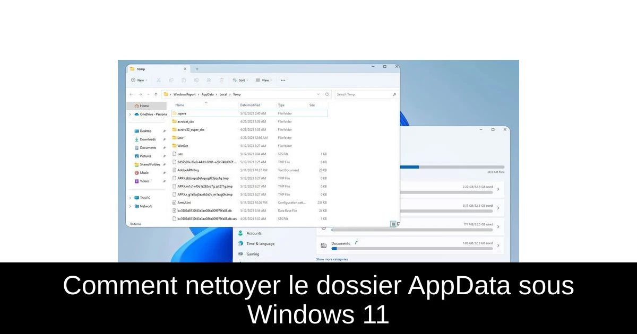This screenshot has width=637, height=334.
Task: Open the Sort dropdown menu
Action: click(240, 80)
